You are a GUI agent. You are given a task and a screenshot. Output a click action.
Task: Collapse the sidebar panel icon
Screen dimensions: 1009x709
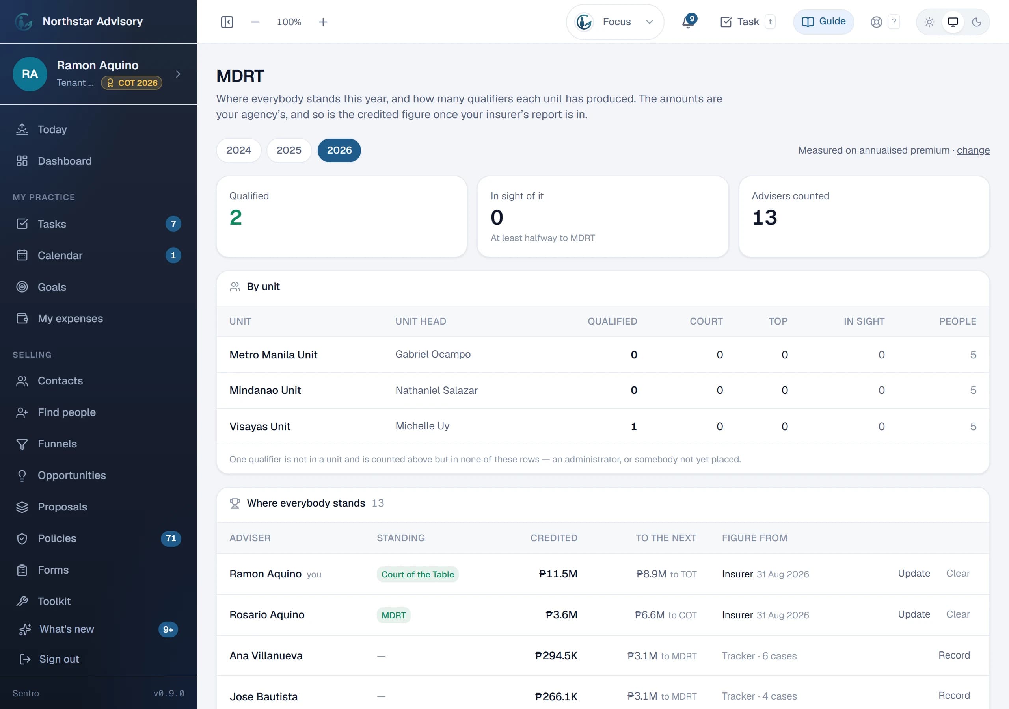227,22
